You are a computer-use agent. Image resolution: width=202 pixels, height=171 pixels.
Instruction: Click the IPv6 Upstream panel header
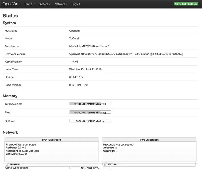(149, 140)
